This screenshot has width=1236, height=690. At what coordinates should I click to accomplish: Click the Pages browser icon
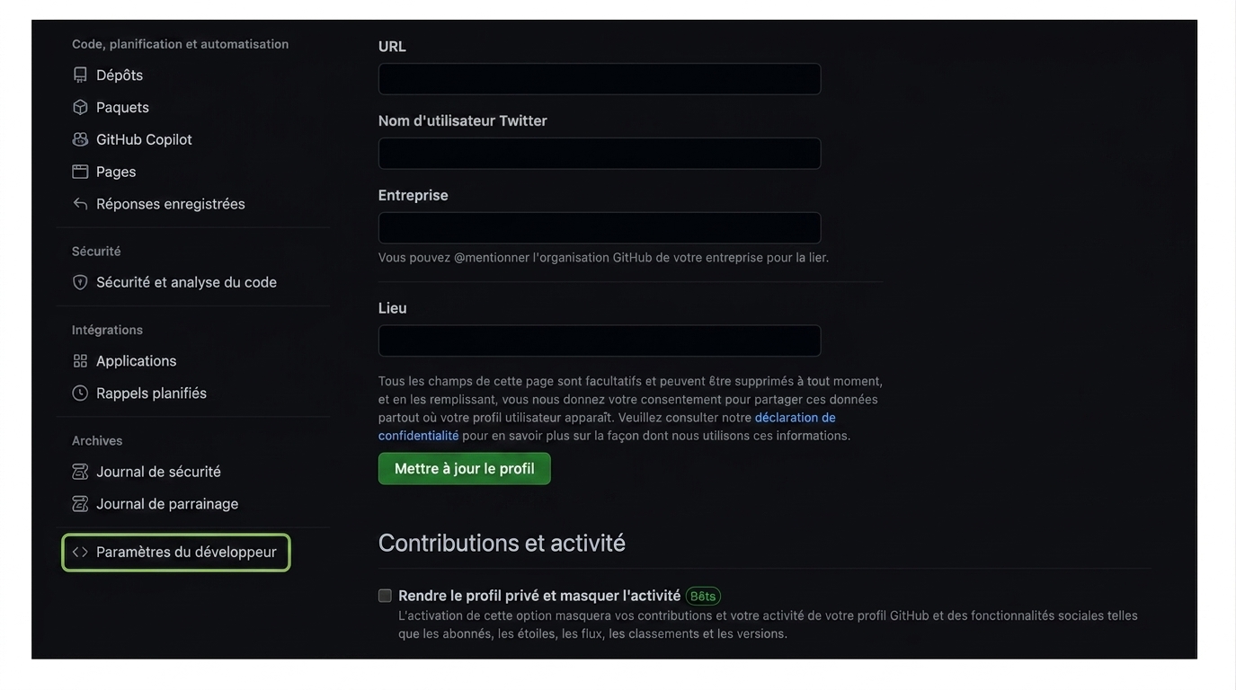pos(80,172)
